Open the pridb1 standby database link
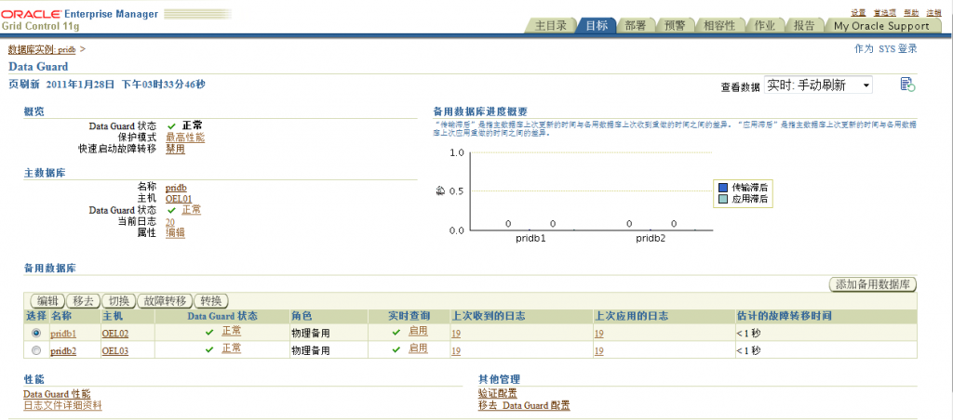Screen dimensions: 953x420 pyautogui.click(x=64, y=334)
